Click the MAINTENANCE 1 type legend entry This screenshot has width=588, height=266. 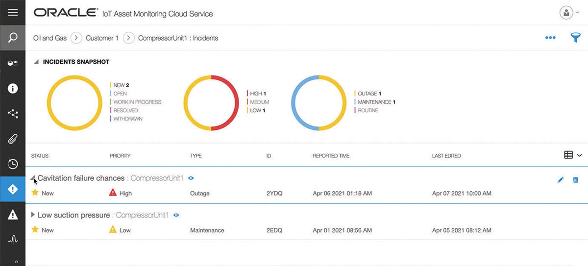pyautogui.click(x=375, y=102)
